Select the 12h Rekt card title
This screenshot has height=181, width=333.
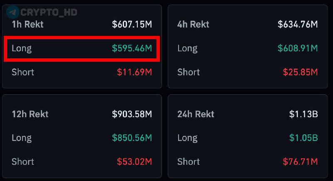(30, 114)
